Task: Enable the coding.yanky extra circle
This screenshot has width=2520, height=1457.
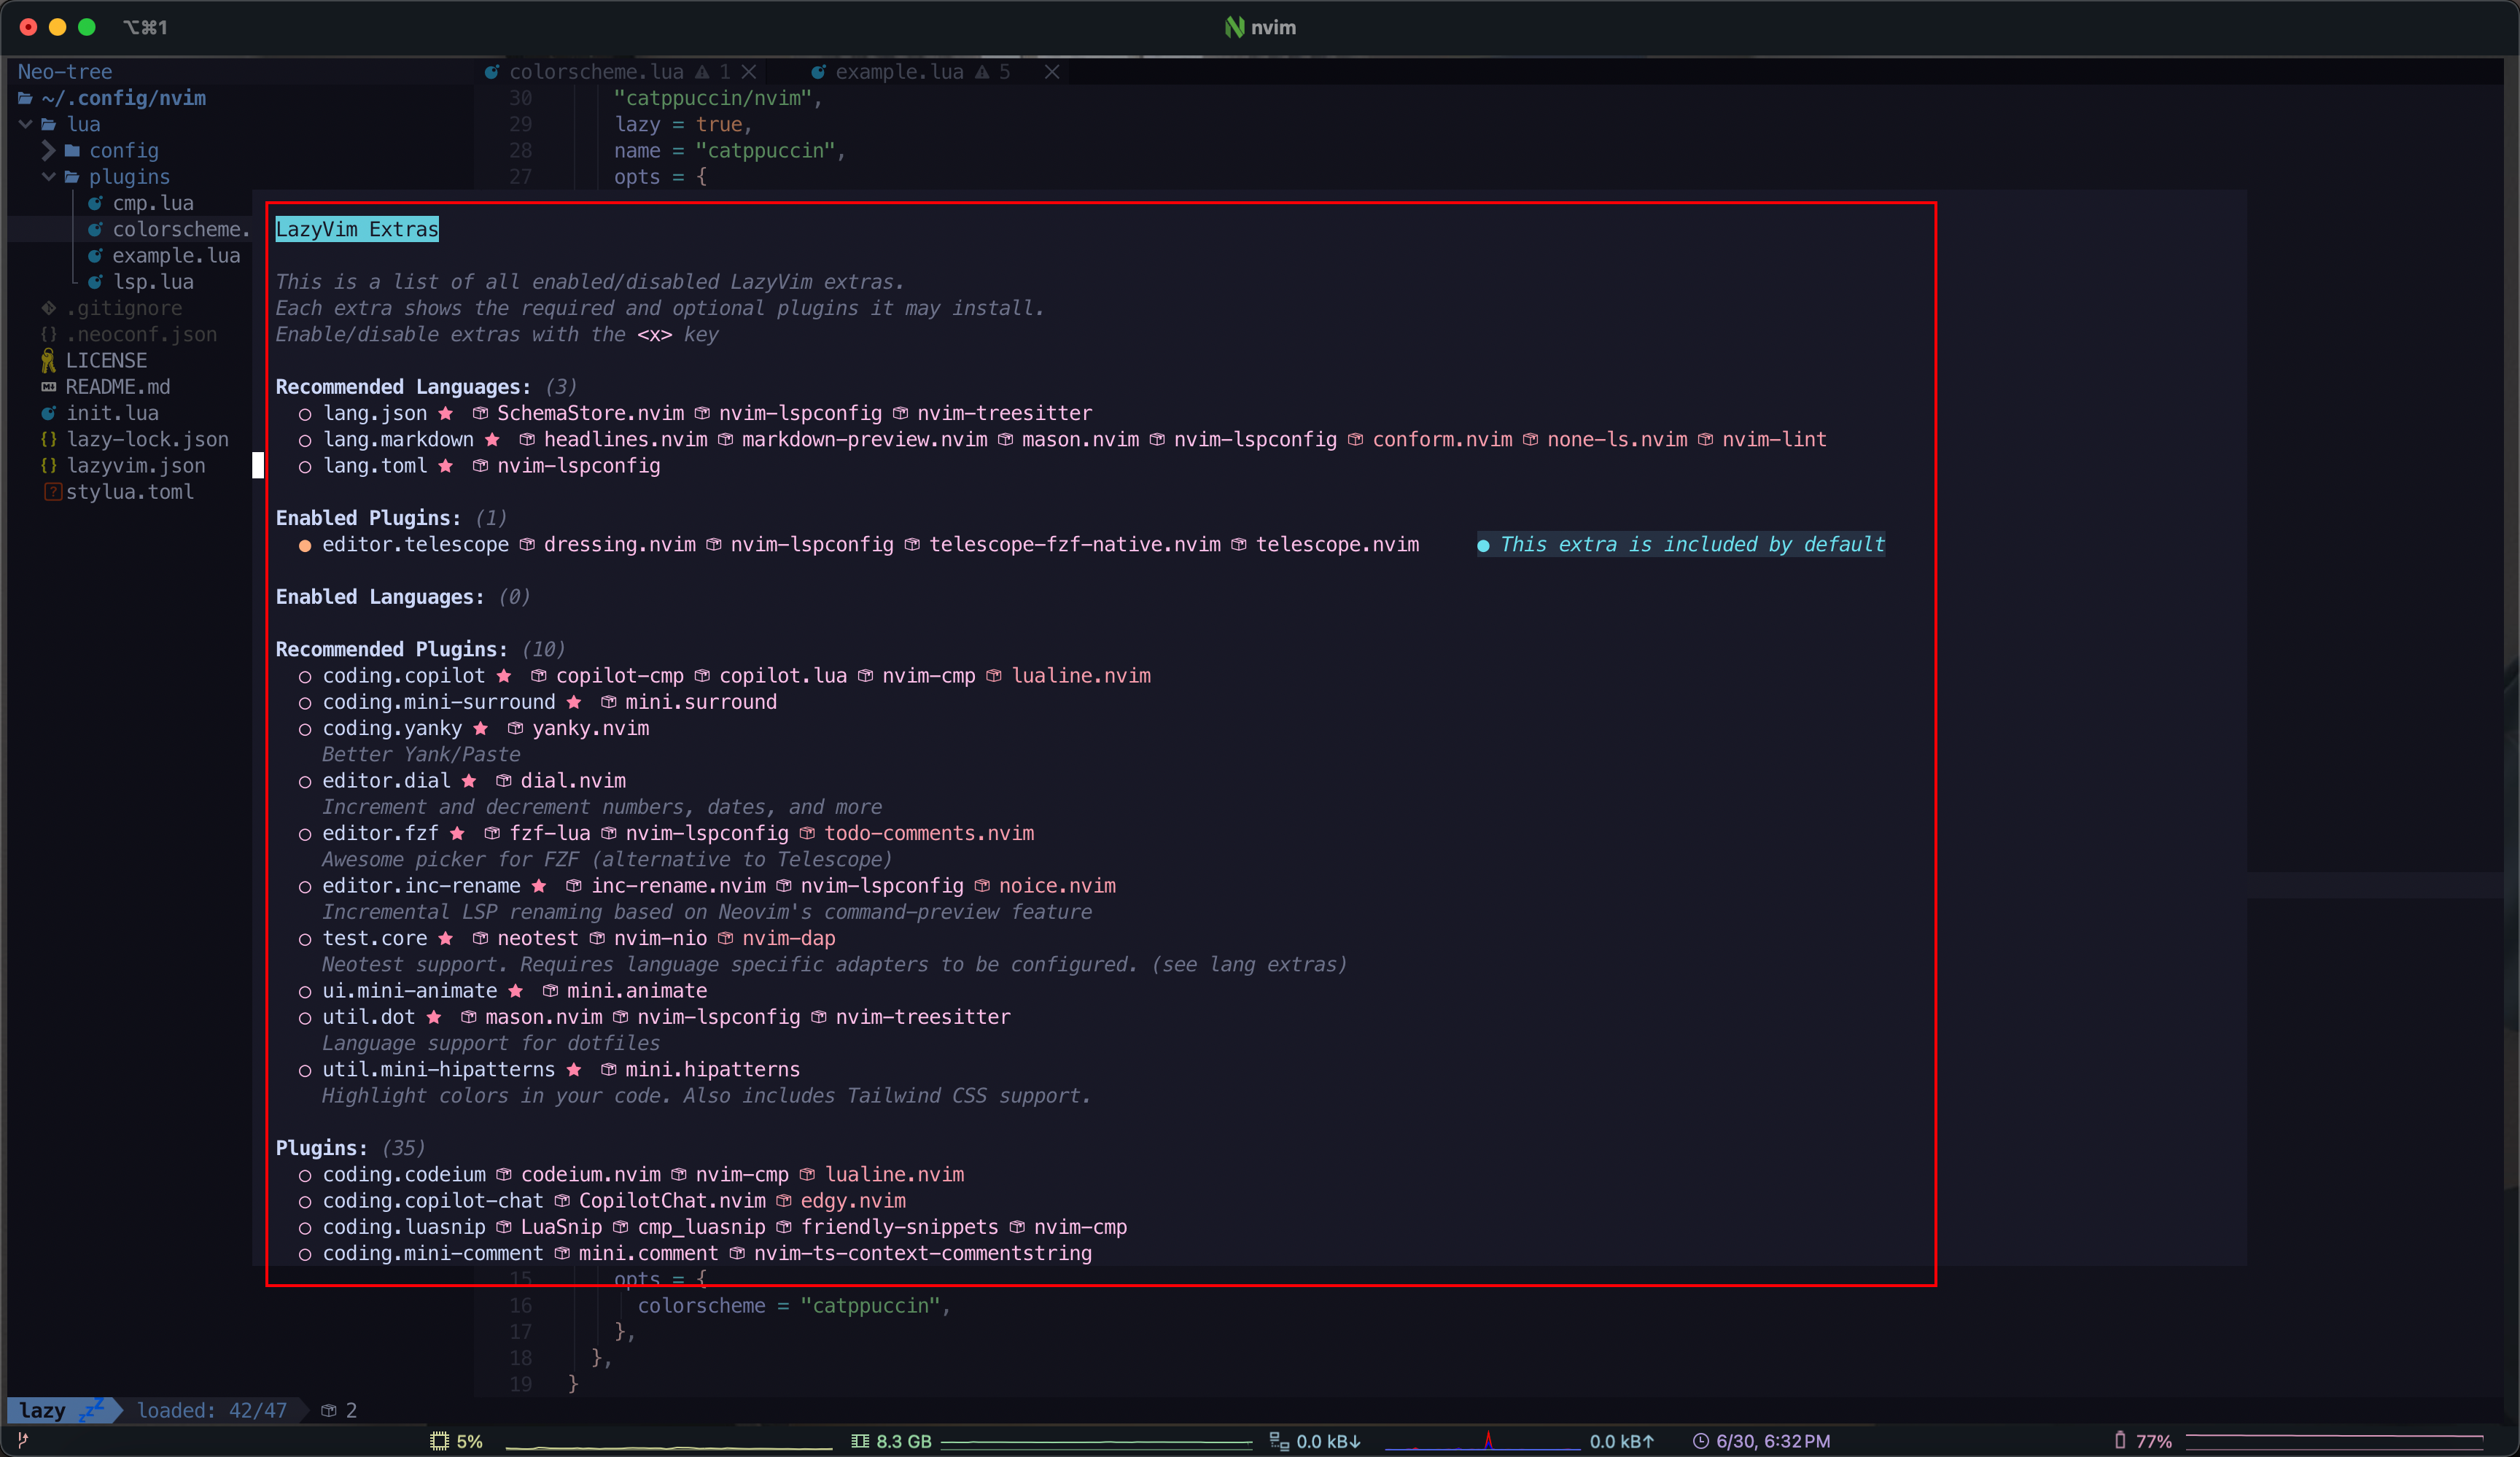Action: pos(305,729)
